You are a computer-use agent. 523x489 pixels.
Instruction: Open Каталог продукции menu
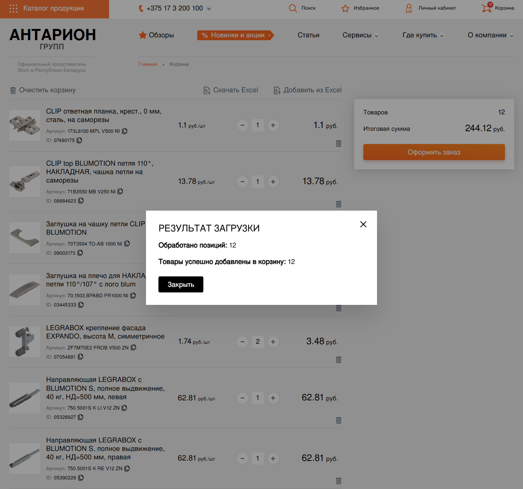(55, 8)
